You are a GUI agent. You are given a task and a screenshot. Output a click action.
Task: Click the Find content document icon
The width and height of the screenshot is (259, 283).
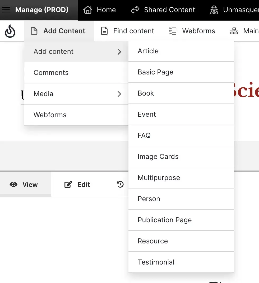click(x=105, y=31)
